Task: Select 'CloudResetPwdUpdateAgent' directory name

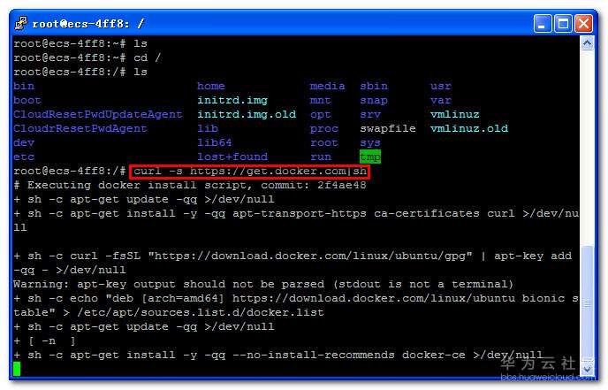Action: (x=98, y=114)
